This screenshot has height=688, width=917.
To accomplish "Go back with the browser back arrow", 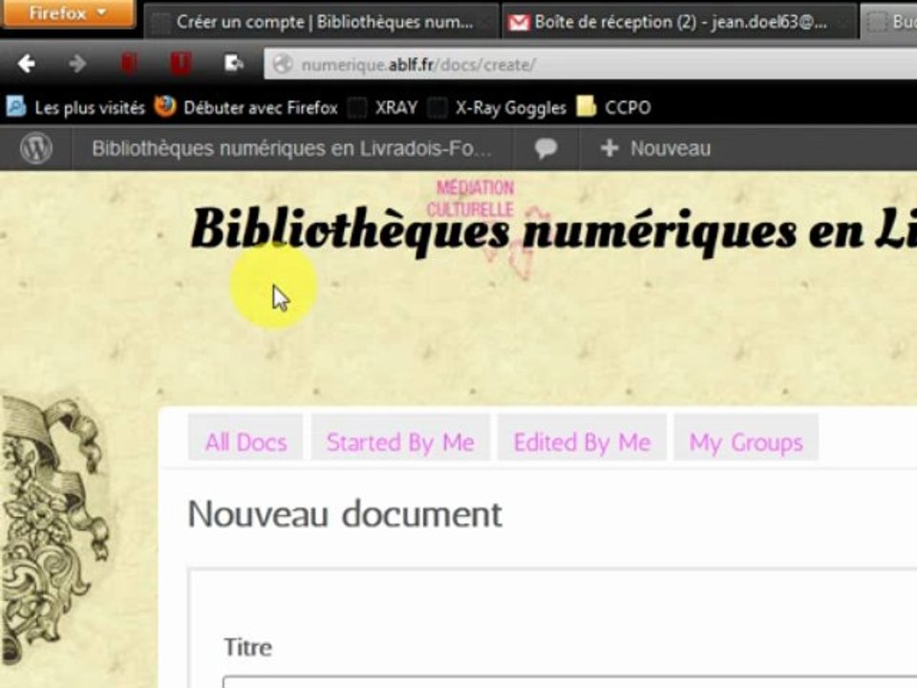I will click(x=26, y=63).
